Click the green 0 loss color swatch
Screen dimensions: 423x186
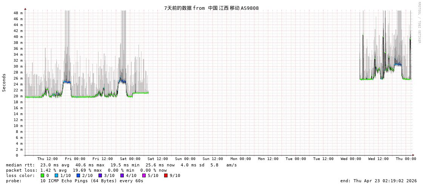tap(43, 175)
